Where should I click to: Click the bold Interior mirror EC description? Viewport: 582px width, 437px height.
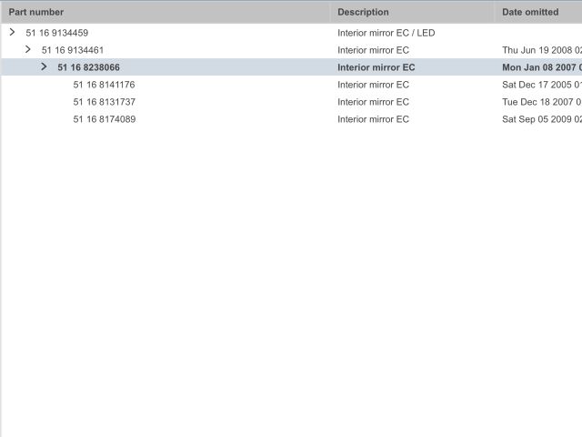(376, 67)
